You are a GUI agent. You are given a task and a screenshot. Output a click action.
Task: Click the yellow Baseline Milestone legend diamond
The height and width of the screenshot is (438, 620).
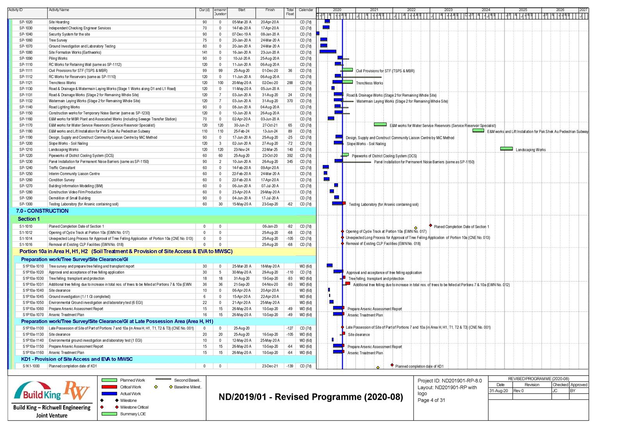click(171, 387)
